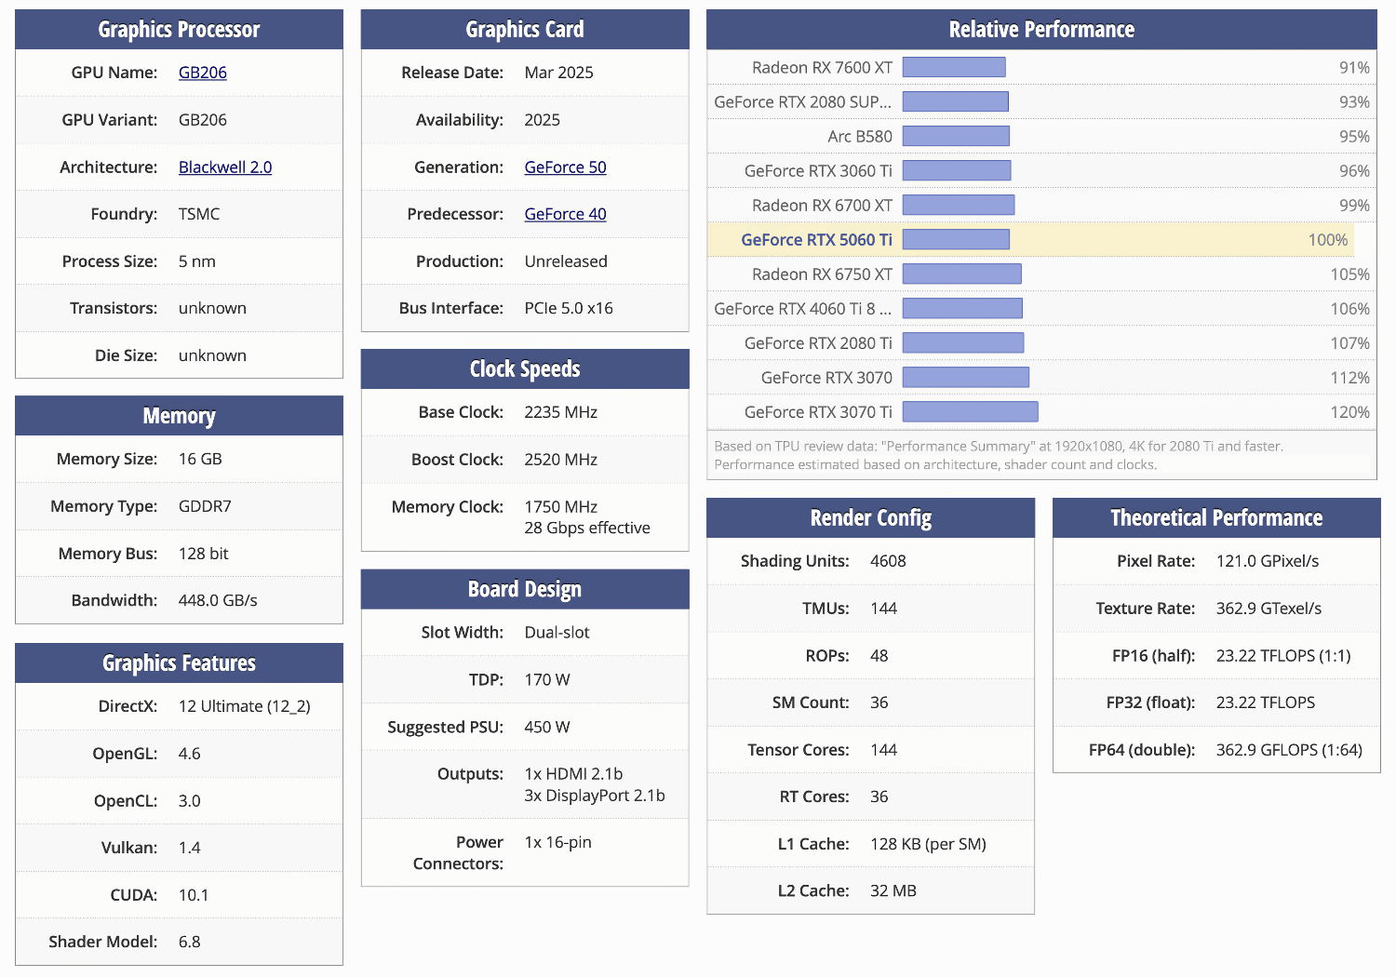Click the Memory Bus value 128 bit
Image resolution: width=1396 pixels, height=977 pixels.
click(x=203, y=554)
